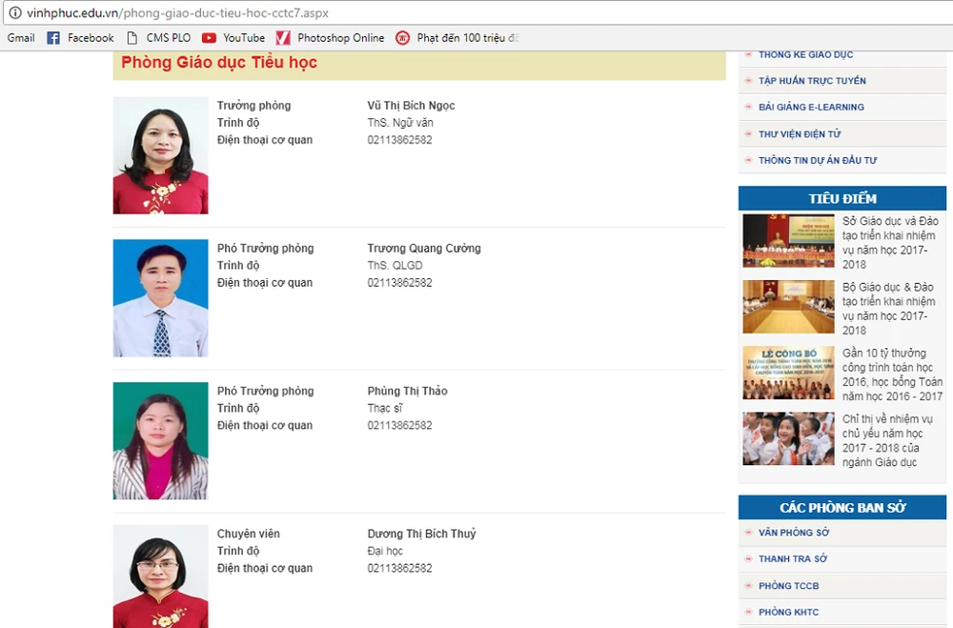Open the Gmail bookmark
The width and height of the screenshot is (953, 628).
(x=21, y=38)
